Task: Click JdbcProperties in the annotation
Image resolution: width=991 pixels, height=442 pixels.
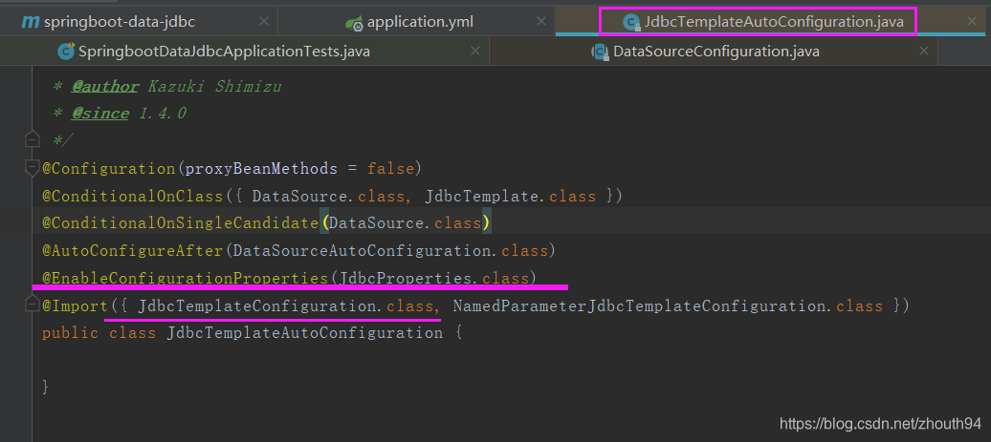Action: click(406, 278)
